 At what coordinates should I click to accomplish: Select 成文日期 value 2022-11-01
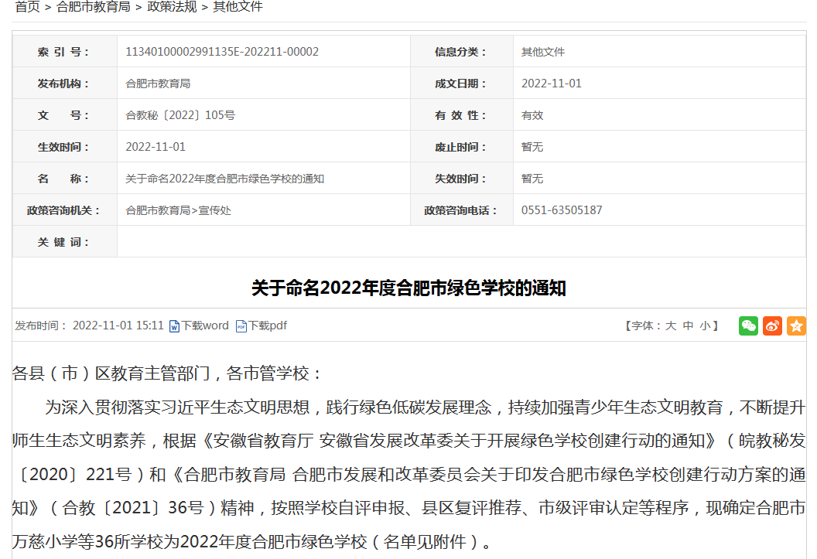pyautogui.click(x=552, y=84)
